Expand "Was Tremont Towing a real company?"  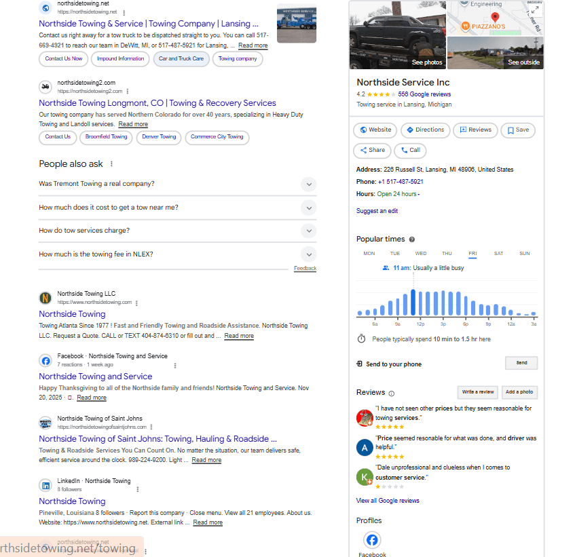[308, 184]
